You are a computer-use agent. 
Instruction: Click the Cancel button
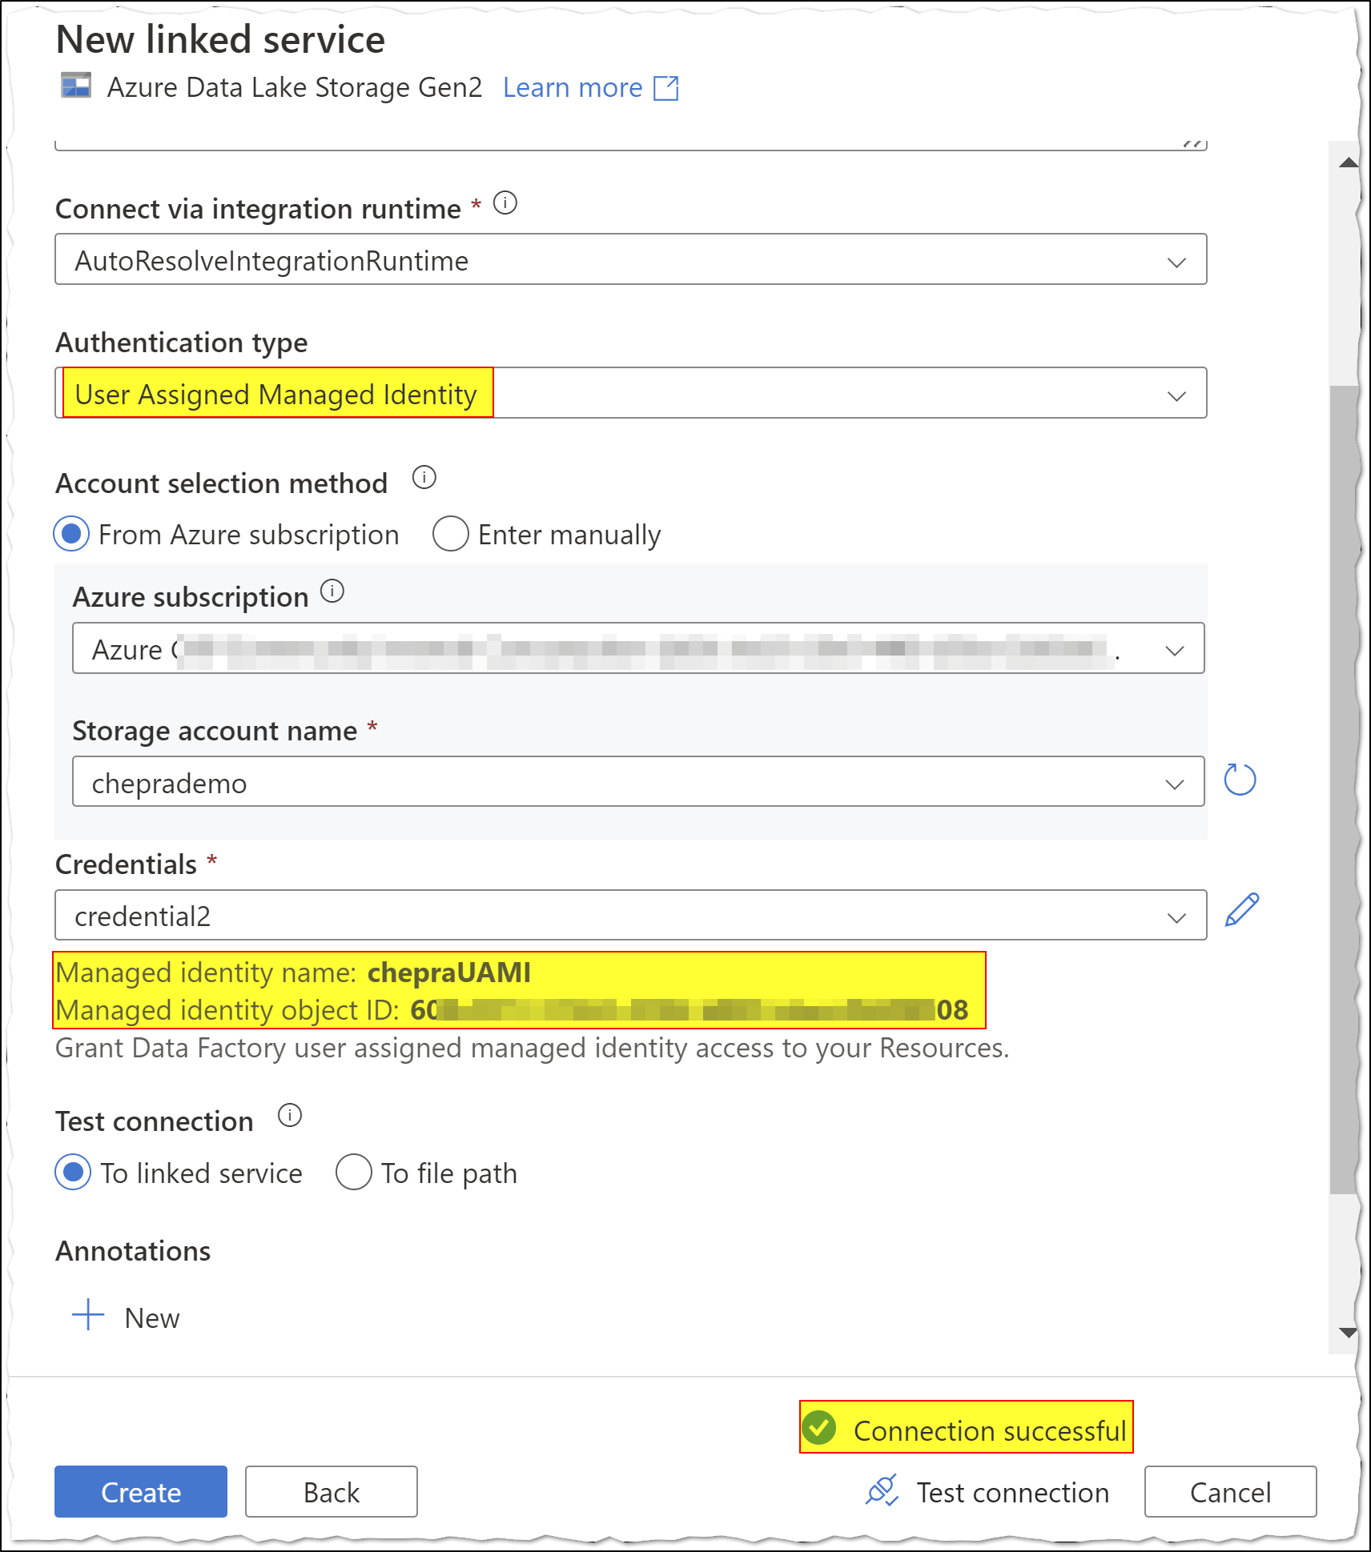tap(1231, 1492)
